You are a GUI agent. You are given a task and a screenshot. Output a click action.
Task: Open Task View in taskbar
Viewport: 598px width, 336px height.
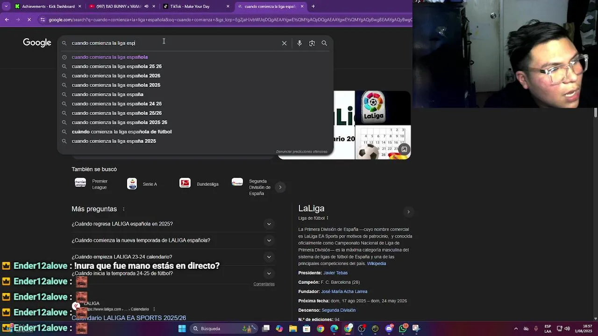[266, 329]
